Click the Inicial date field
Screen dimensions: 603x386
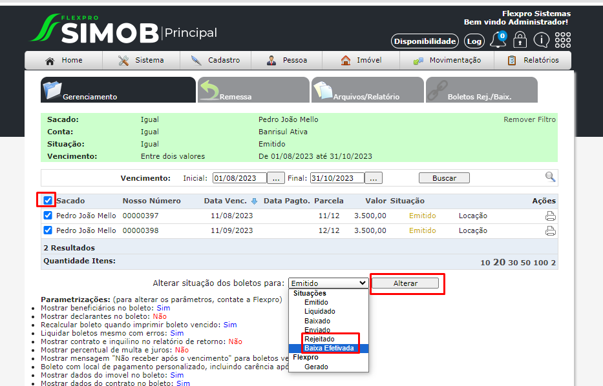pyautogui.click(x=239, y=178)
